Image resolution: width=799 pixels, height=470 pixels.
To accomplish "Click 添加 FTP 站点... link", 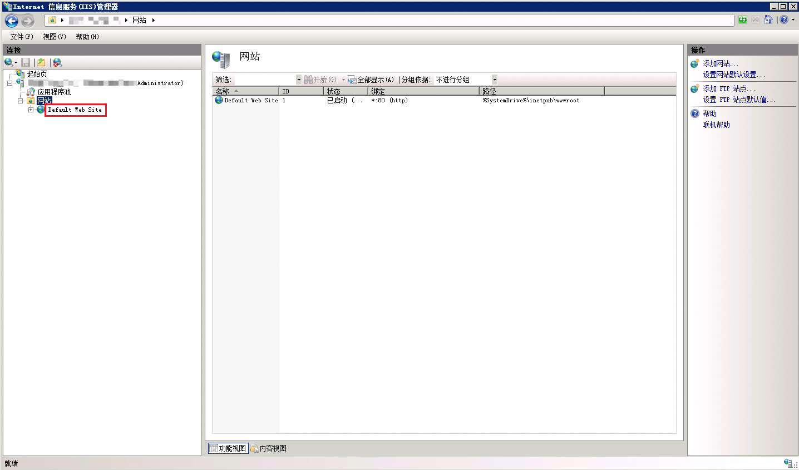I will tap(729, 88).
